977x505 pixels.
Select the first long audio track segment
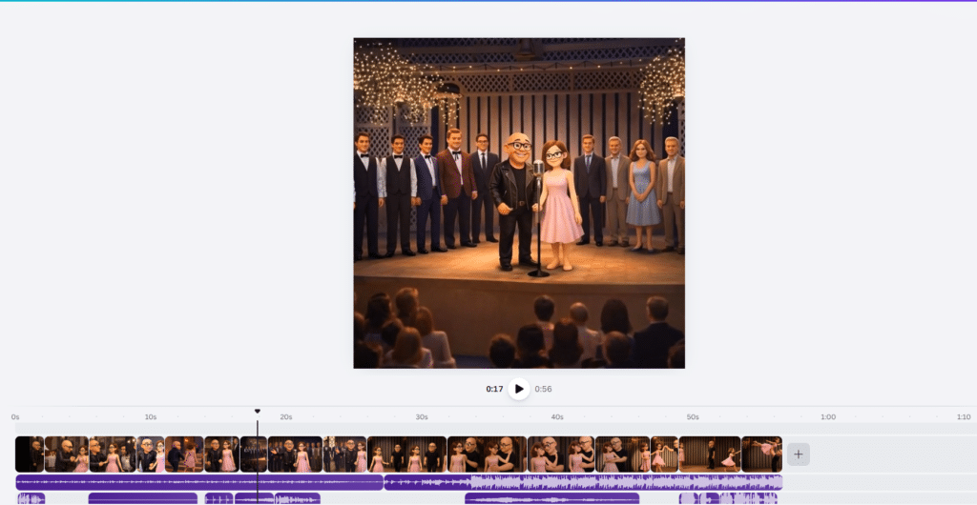pyautogui.click(x=199, y=482)
